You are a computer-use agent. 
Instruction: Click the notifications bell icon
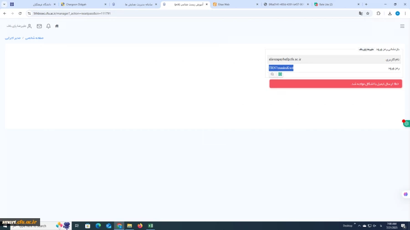(48, 26)
